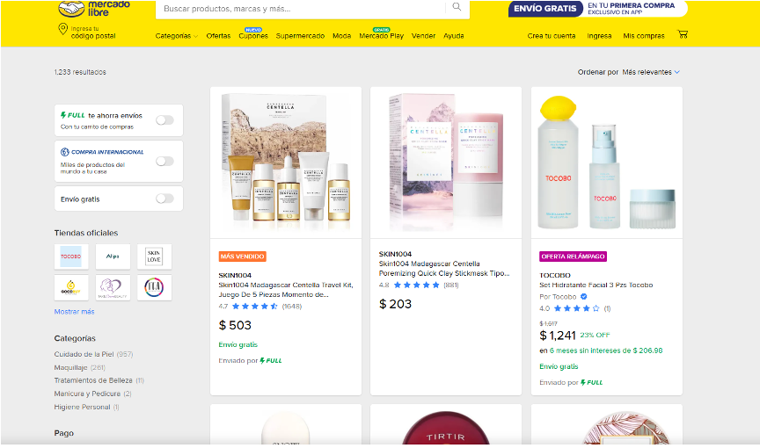Click Ingresa link
This screenshot has width=760, height=448.
coord(599,36)
